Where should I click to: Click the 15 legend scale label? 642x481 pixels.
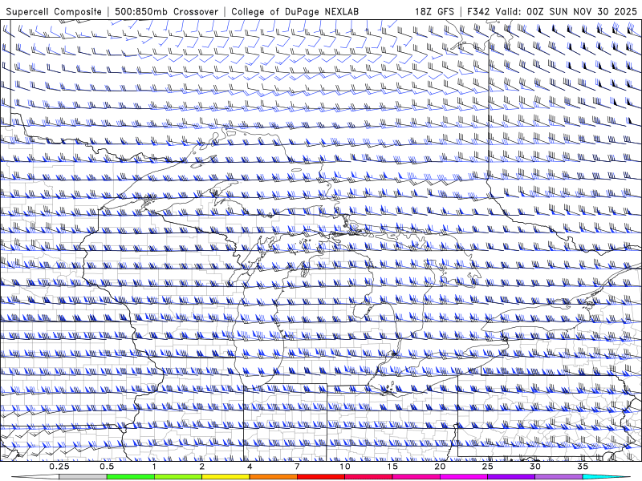click(x=392, y=467)
